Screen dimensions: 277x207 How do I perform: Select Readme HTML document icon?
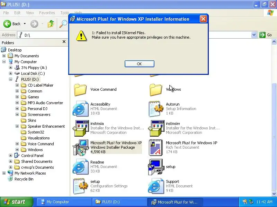pyautogui.click(x=81, y=167)
